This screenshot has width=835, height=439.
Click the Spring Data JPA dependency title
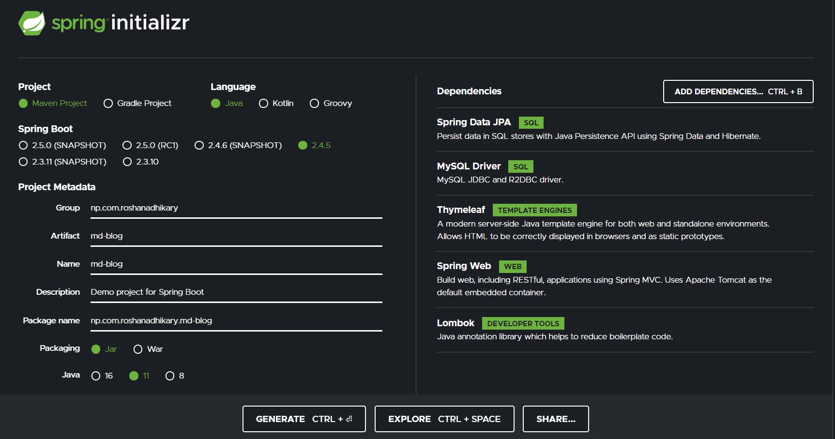tap(474, 122)
